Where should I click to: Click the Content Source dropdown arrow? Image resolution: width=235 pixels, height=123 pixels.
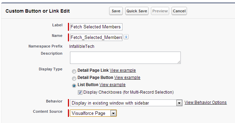[x=113, y=113]
